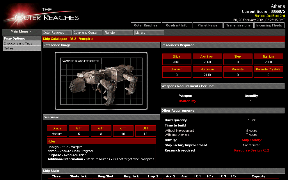Screen dimensions: 288x180
Task: Open the Outer Reaches menu dropdown
Action: [57, 33]
